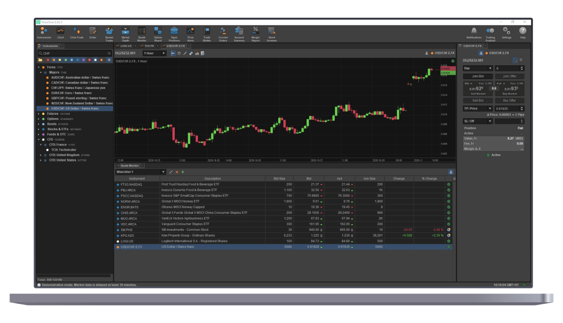Image resolution: width=563 pixels, height=323 pixels.
Task: Clear the CHF search field
Action: click(109, 53)
